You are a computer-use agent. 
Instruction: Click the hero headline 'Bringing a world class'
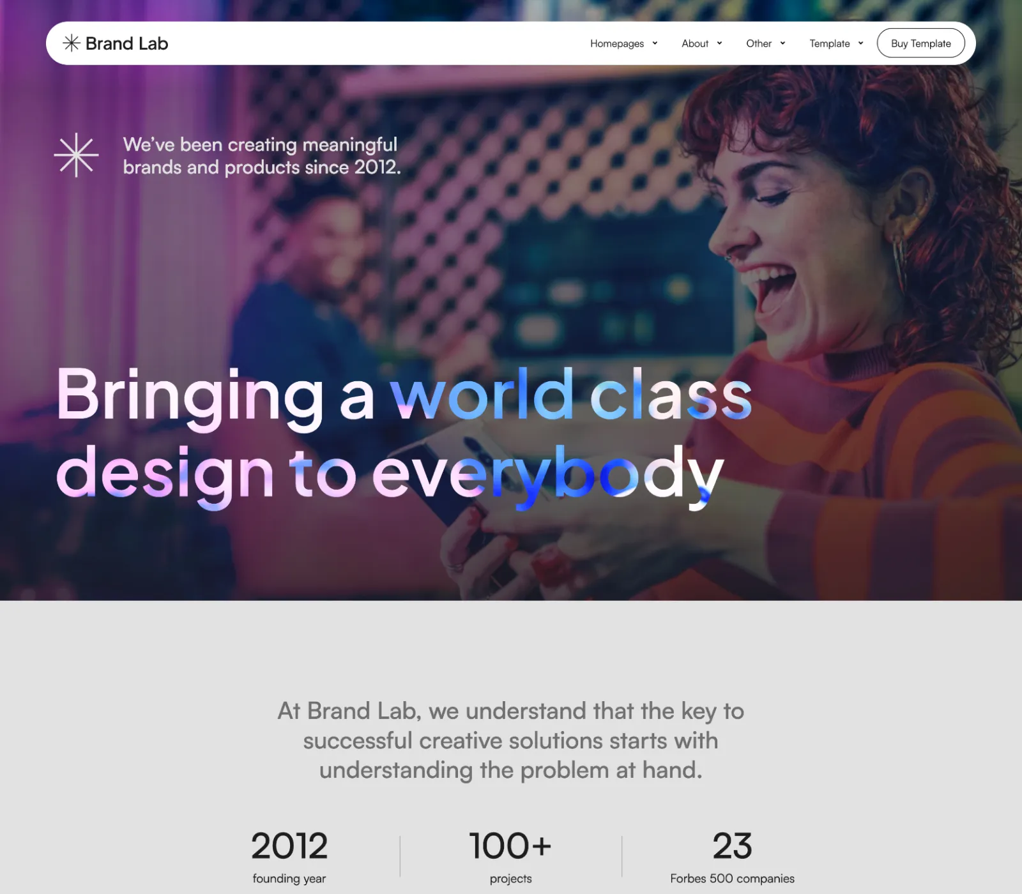[404, 395]
